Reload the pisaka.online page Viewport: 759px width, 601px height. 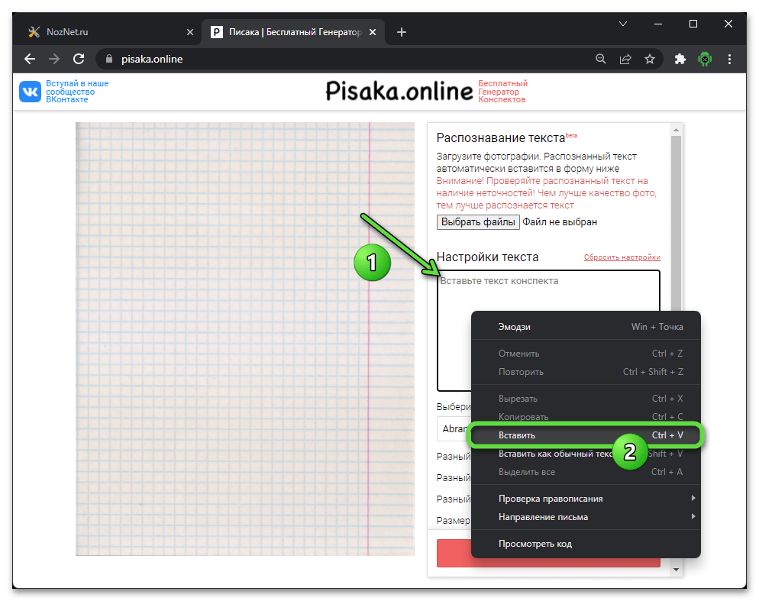point(78,59)
